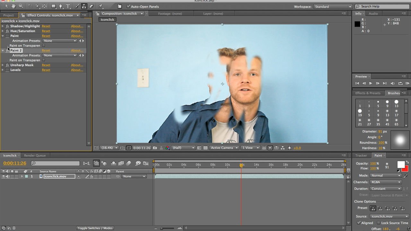Screen dimensions: 411x231
Task: Click the eyedropper next to Mode
Action: pos(406,176)
